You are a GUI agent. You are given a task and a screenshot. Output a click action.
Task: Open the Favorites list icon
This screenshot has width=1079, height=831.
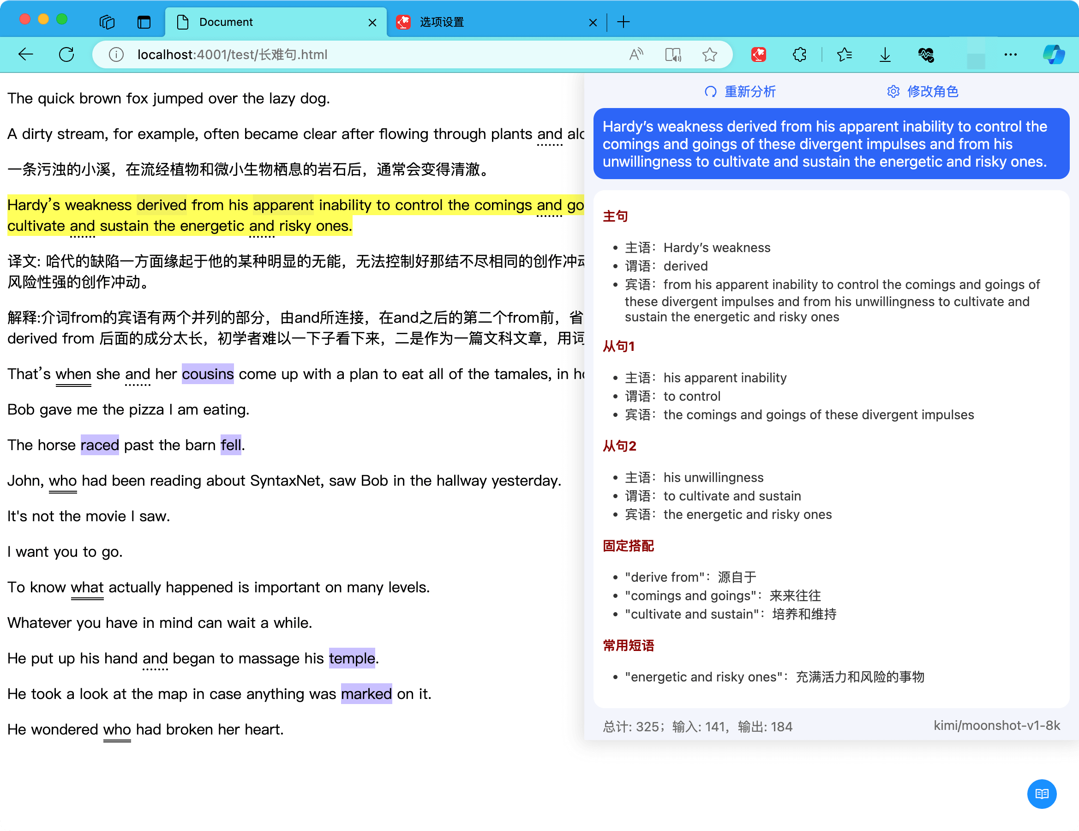845,54
